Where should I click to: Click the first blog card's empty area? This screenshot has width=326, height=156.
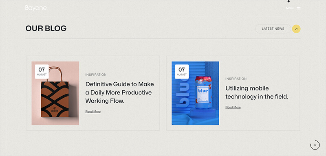[x=119, y=121]
